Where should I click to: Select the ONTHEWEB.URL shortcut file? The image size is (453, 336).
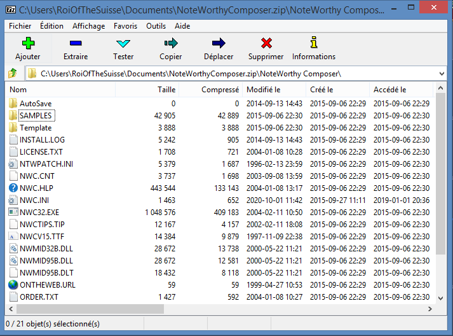tap(47, 284)
